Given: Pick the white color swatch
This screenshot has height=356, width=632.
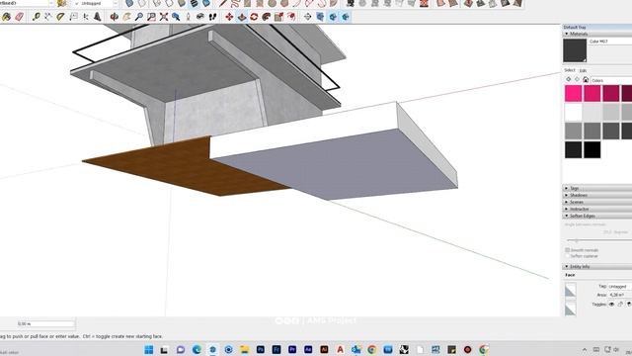Looking at the screenshot, I should tap(573, 112).
